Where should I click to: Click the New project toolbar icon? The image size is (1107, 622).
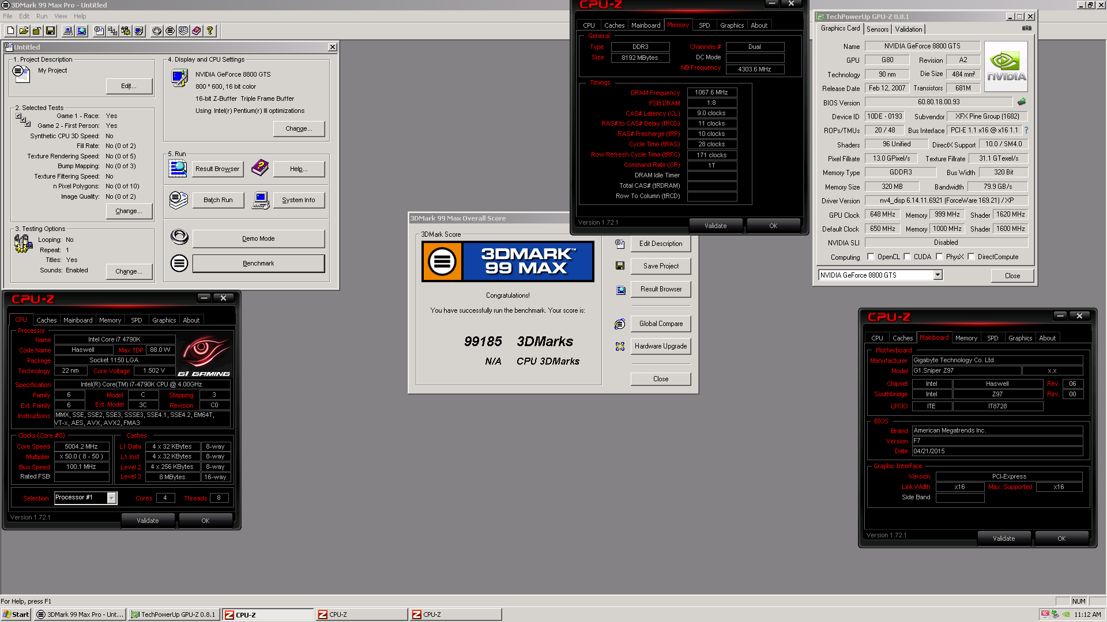coord(10,31)
